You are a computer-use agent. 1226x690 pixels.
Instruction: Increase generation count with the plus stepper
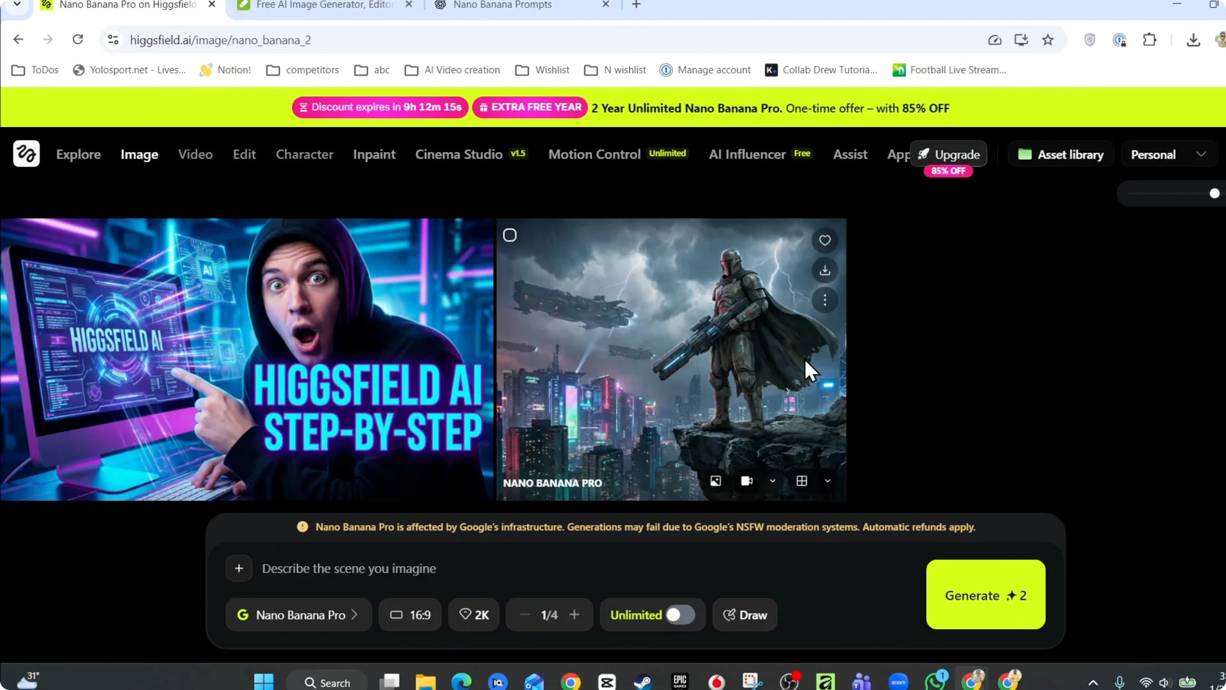[x=574, y=615]
